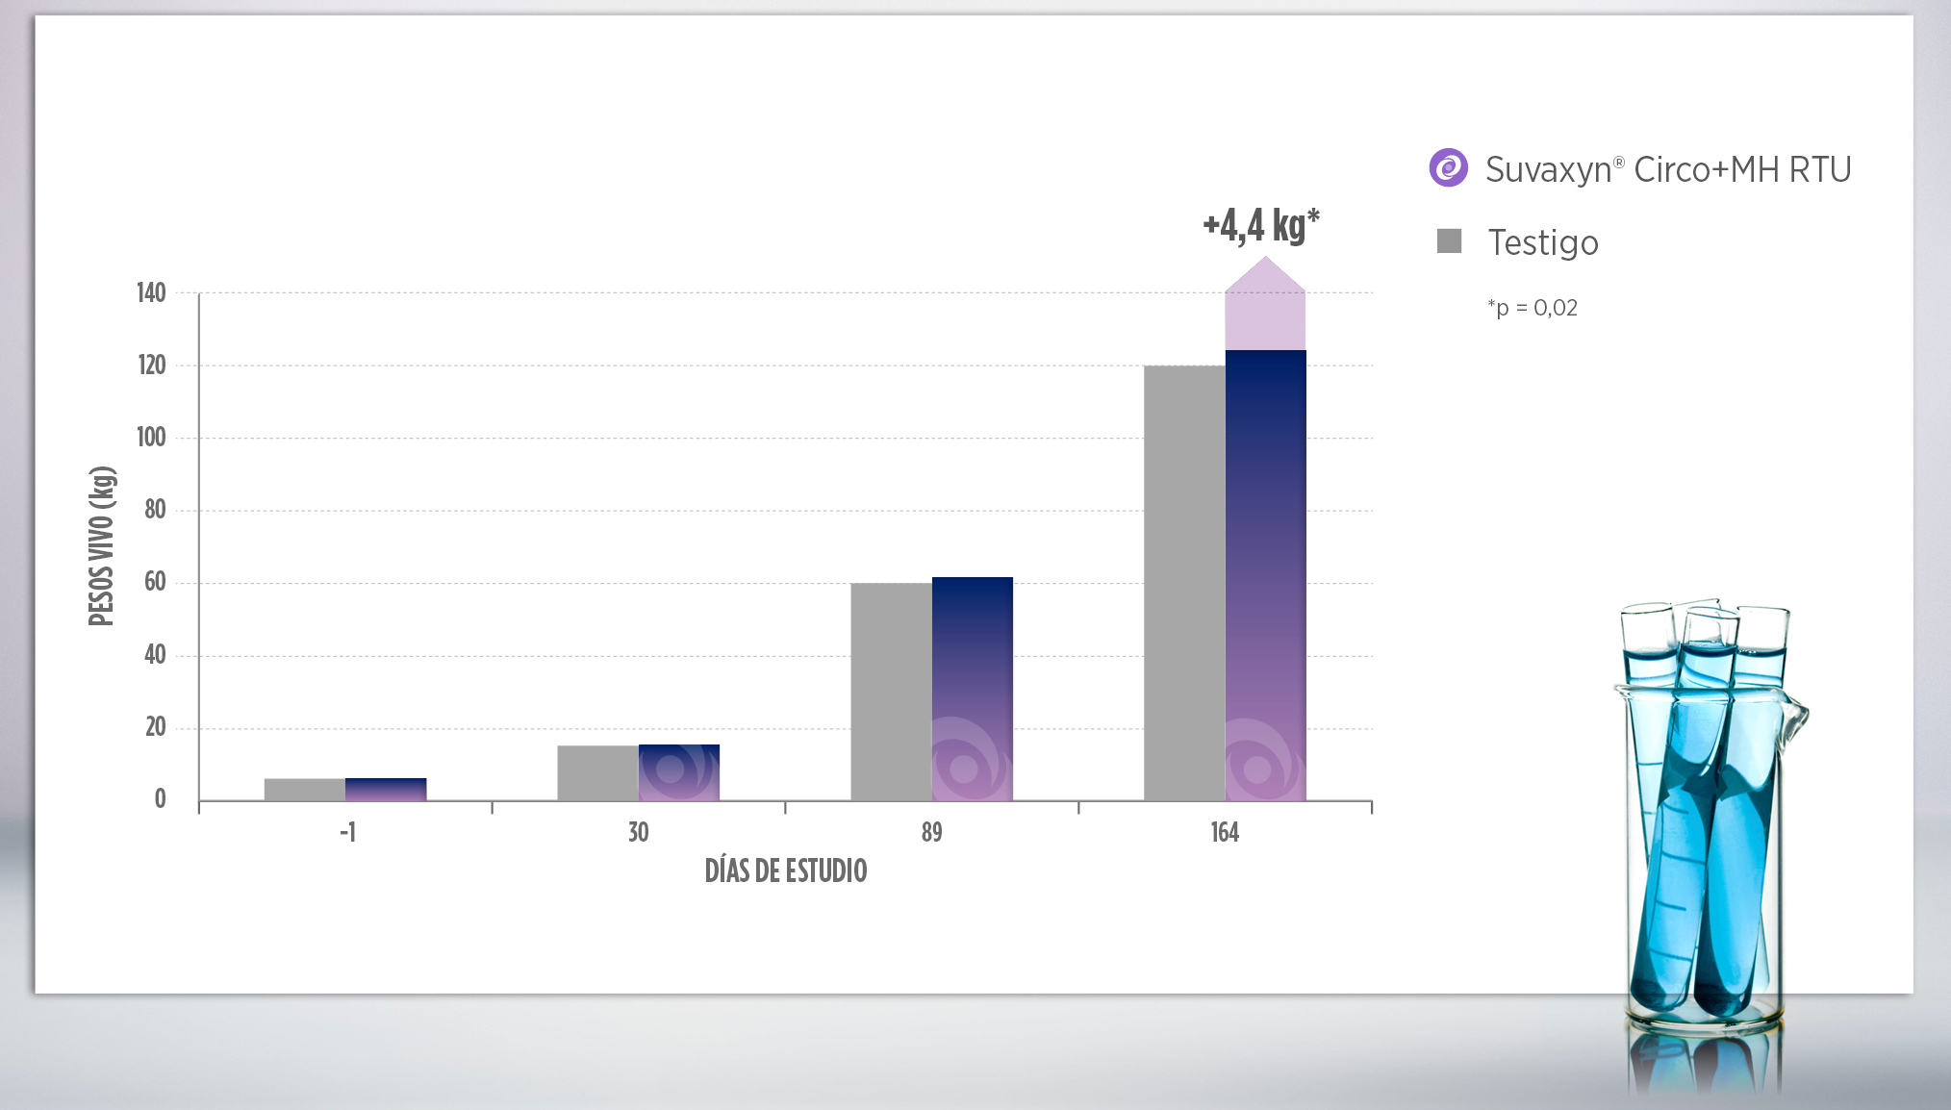Click the purple bar at day -1
The width and height of the screenshot is (1951, 1110).
[x=386, y=789]
